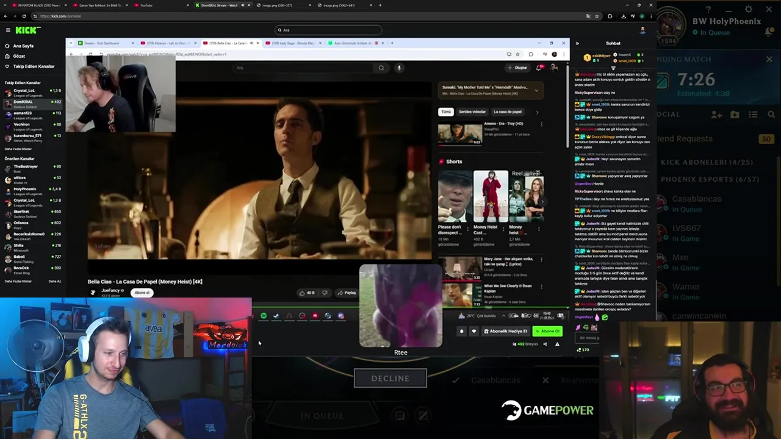This screenshot has width=781, height=439.
Task: Click the chat message input box
Action: 588,338
